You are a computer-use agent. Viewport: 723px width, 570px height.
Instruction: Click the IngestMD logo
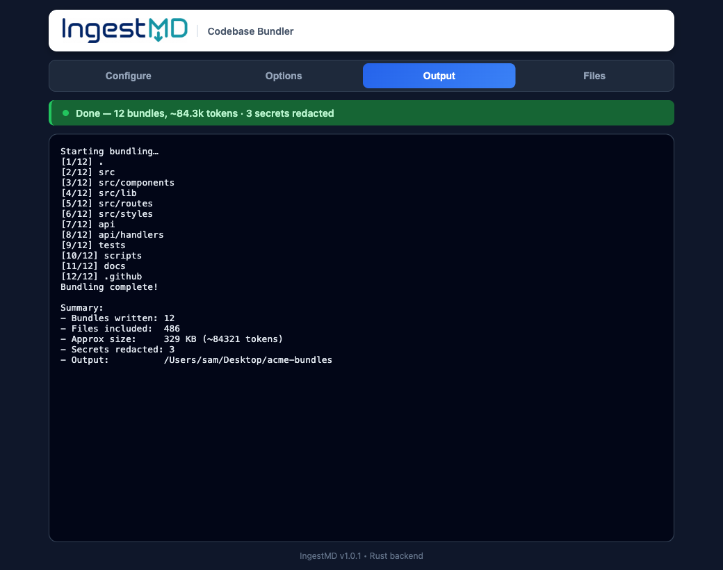(125, 31)
